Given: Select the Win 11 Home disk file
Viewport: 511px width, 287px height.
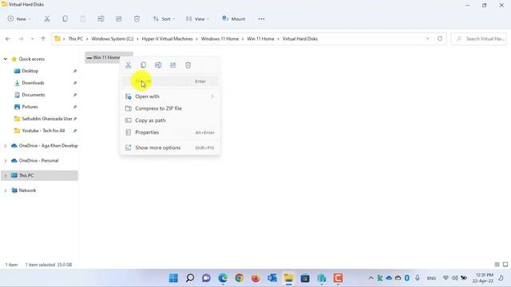Looking at the screenshot, I should (x=109, y=57).
